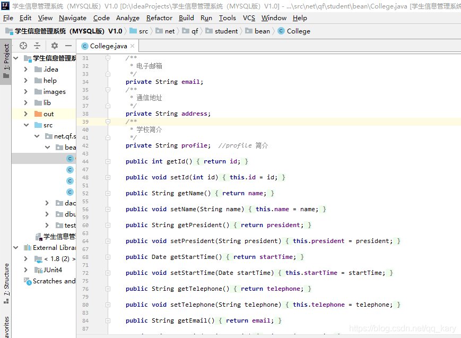461x338 pixels.
Task: Open the Refactor menu
Action: [x=159, y=18]
